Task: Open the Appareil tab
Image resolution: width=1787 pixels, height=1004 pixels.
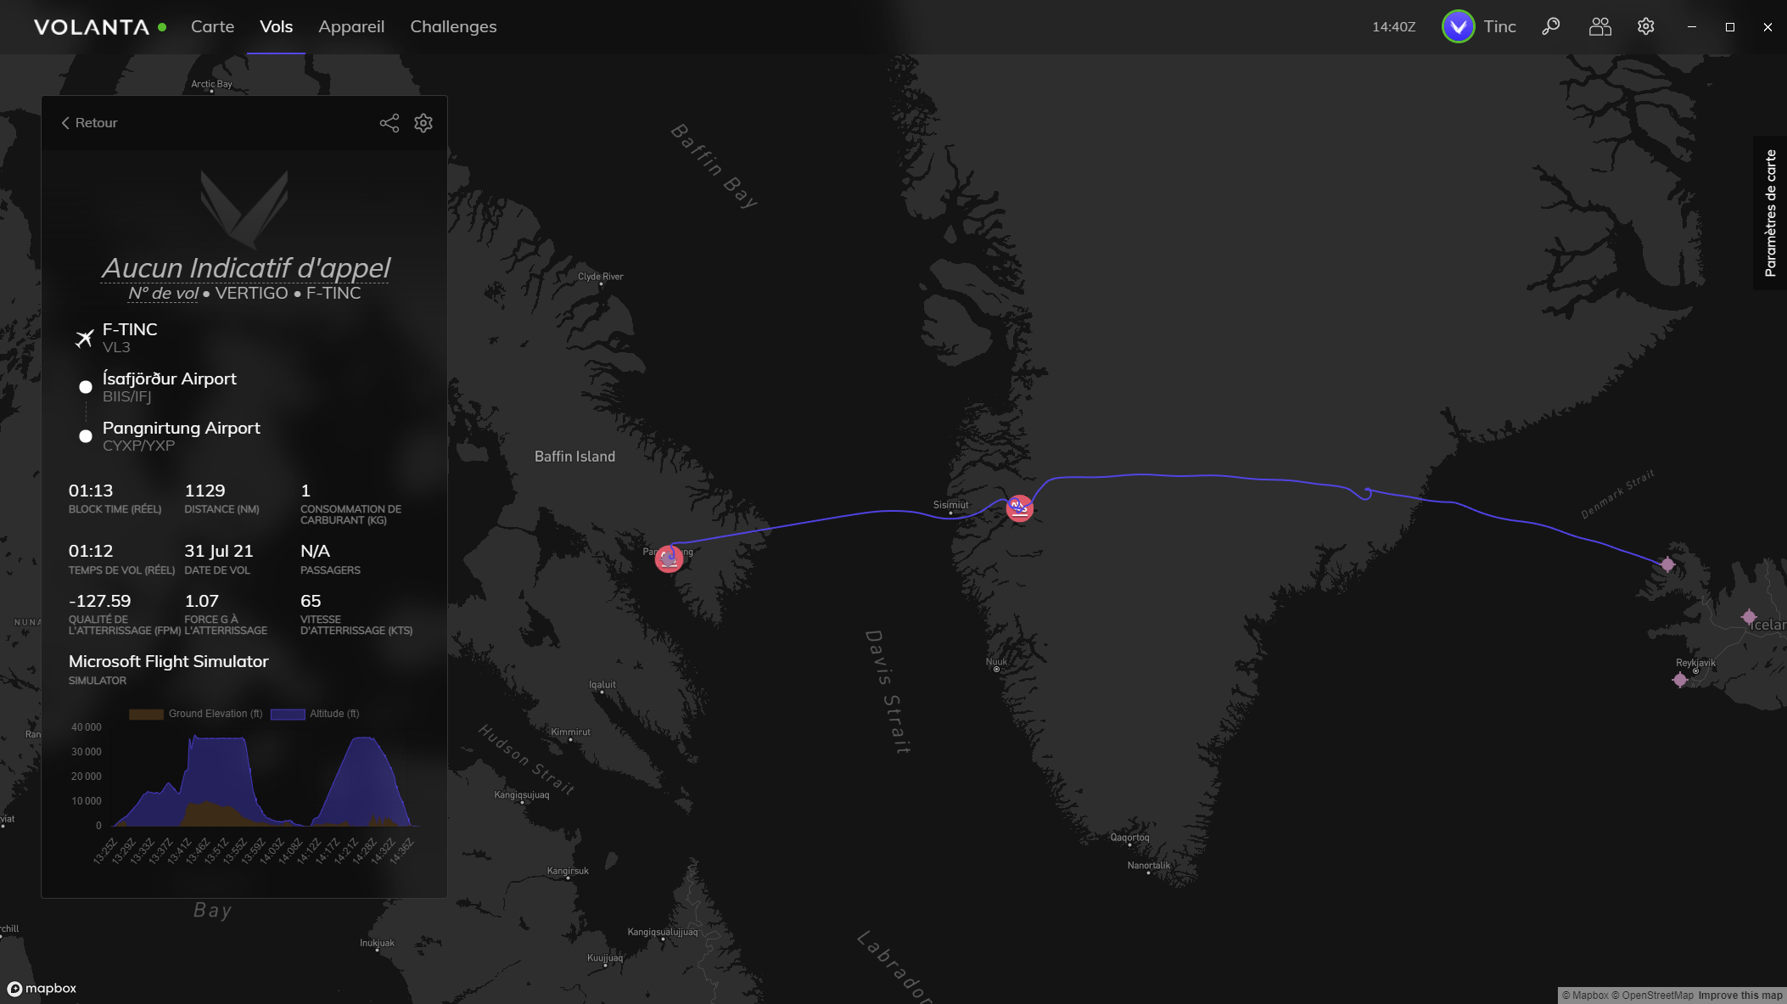Action: [x=351, y=26]
